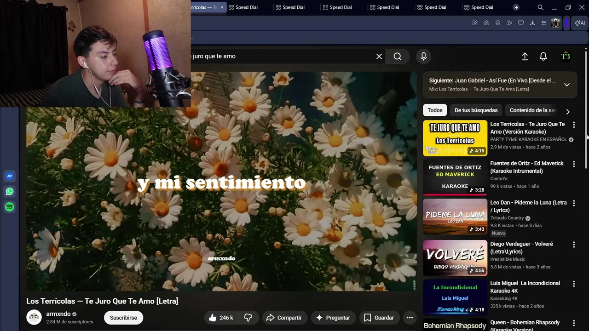Switch to the last Speed Dial tab
This screenshot has height=331, width=589.
point(482,7)
